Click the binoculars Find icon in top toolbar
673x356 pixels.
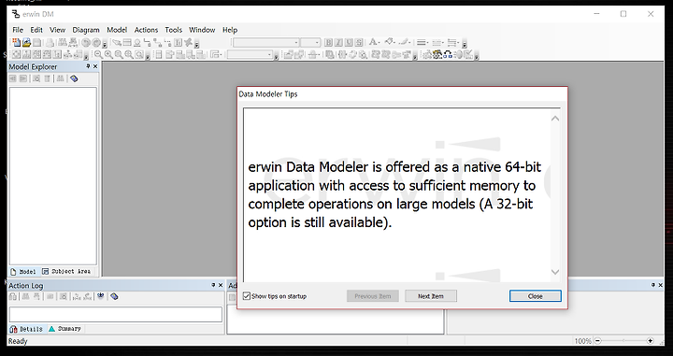[63, 42]
